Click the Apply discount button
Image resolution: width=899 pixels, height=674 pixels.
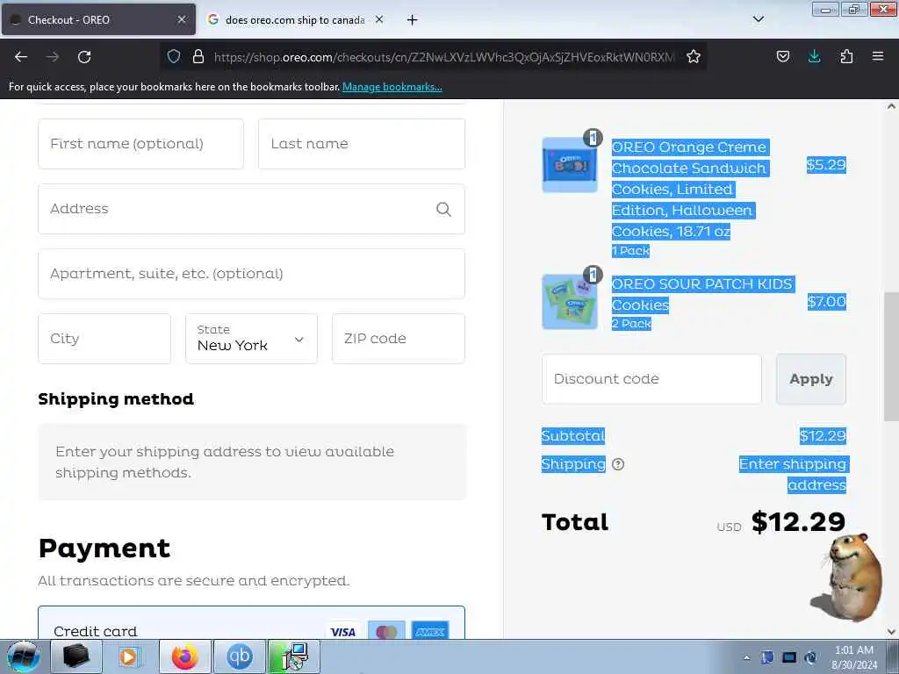pyautogui.click(x=811, y=379)
